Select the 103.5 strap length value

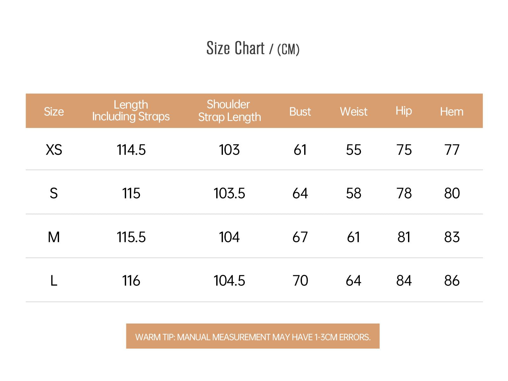[x=229, y=193]
